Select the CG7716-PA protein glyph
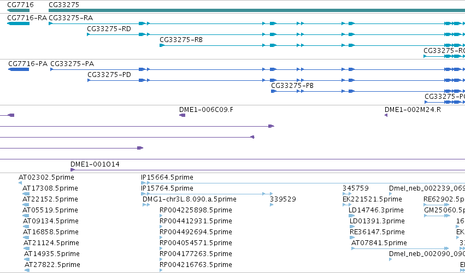 coord(19,69)
